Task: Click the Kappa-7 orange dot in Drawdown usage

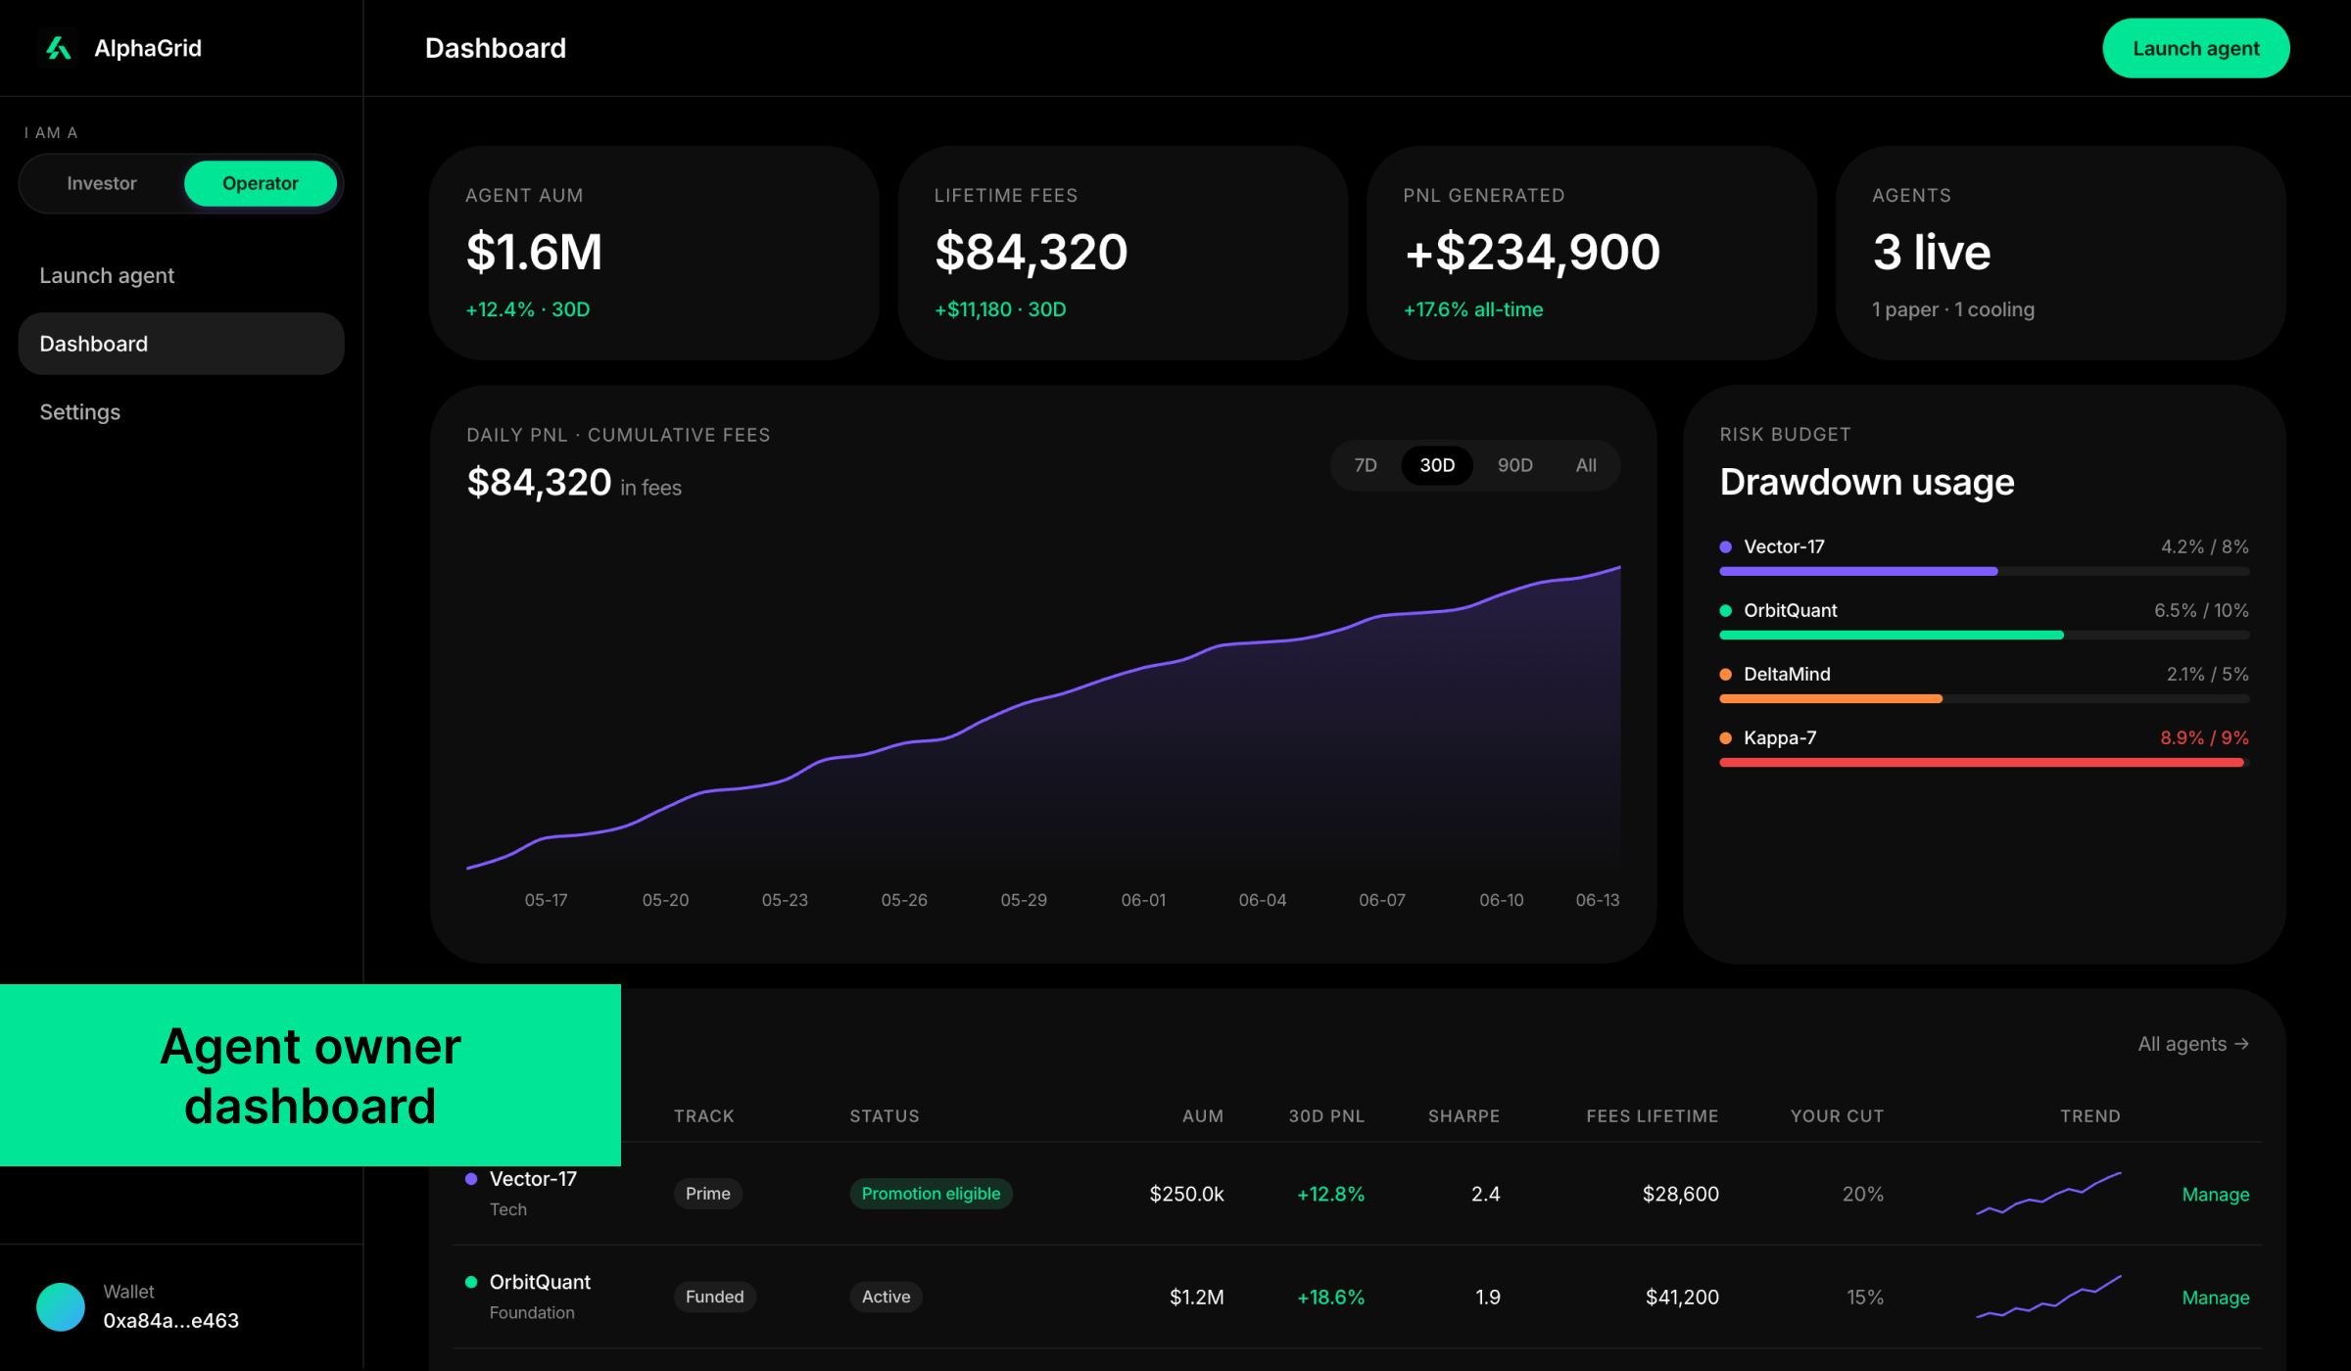Action: pos(1726,738)
